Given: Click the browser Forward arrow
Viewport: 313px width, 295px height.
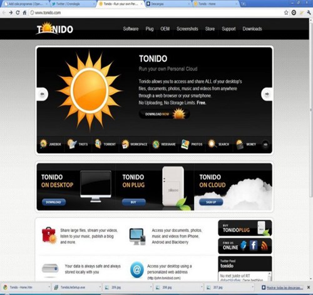Looking at the screenshot, I should 11,12.
